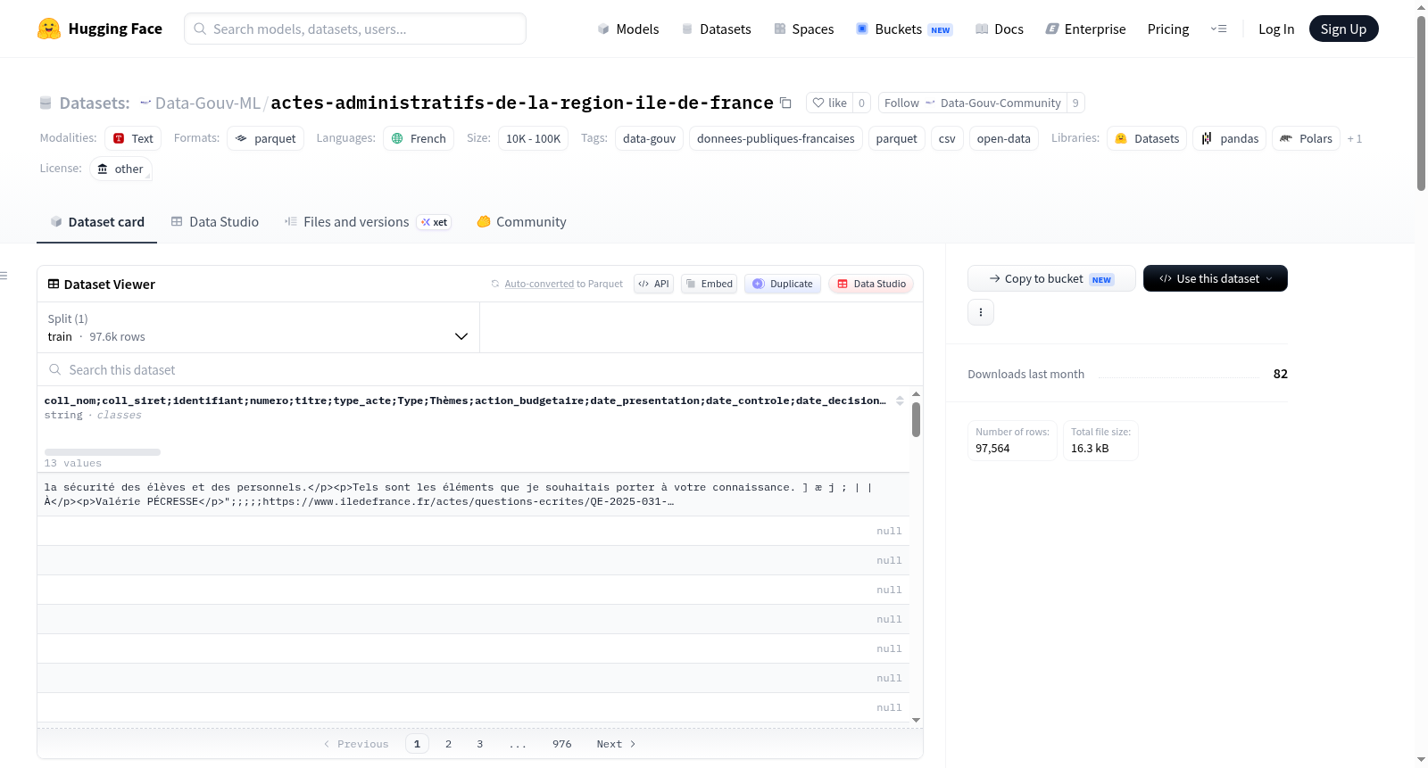Follow Data-Gouv-Community
The image size is (1428, 768).
[x=972, y=103]
